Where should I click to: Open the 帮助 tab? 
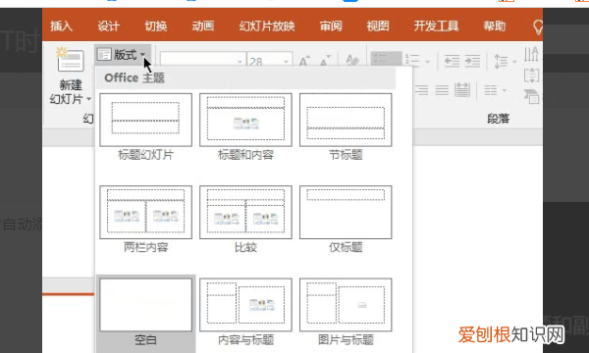(495, 25)
